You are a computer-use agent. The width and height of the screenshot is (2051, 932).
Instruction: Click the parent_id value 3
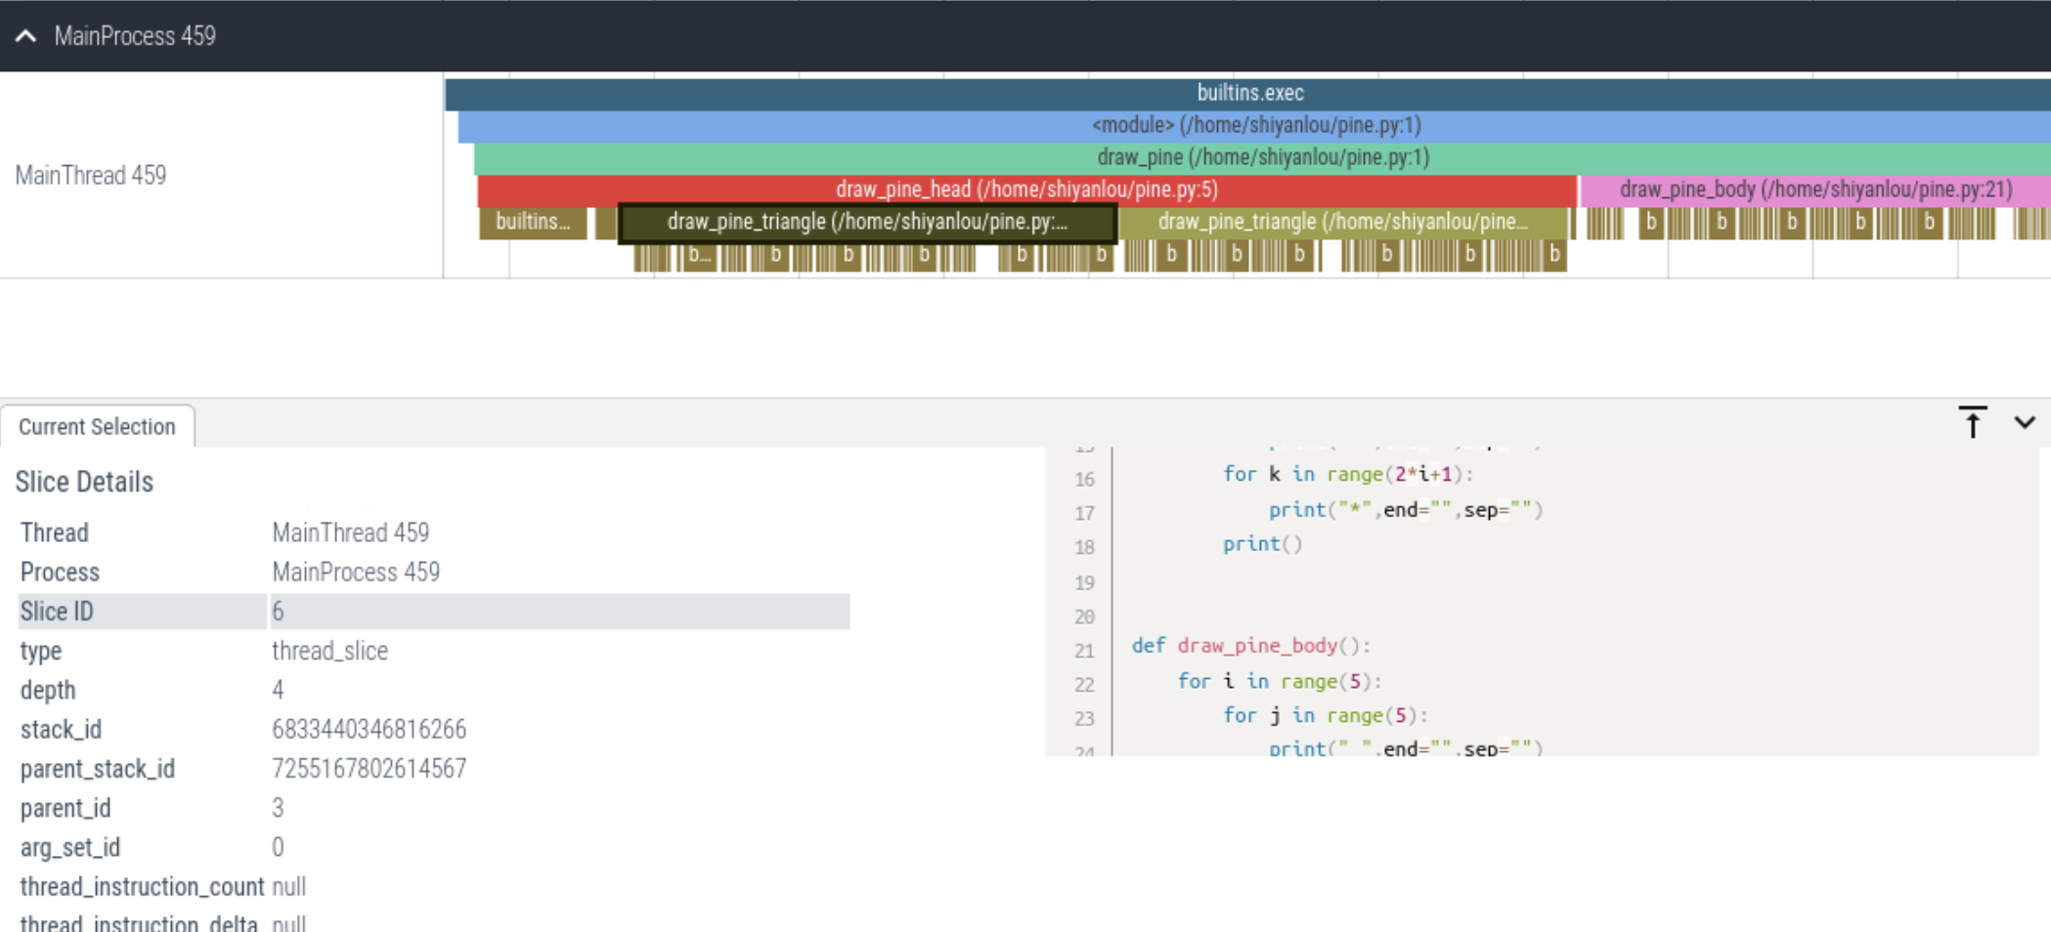point(279,808)
